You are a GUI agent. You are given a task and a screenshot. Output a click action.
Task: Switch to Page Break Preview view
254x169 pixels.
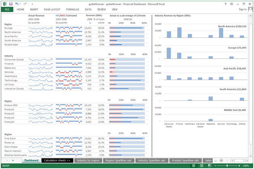[210, 166]
